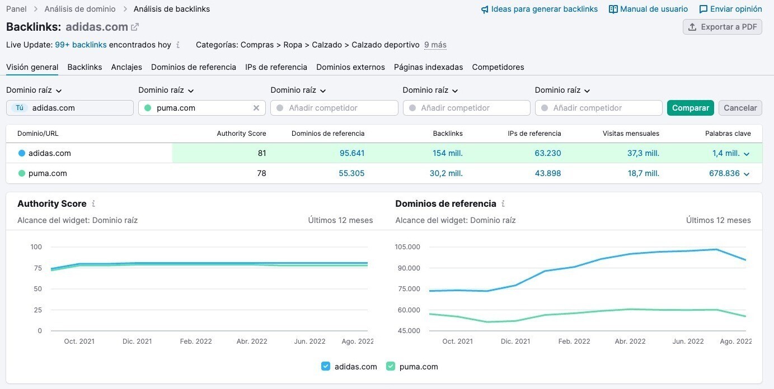Click adidas.com Authority Score value 81

(x=262, y=153)
